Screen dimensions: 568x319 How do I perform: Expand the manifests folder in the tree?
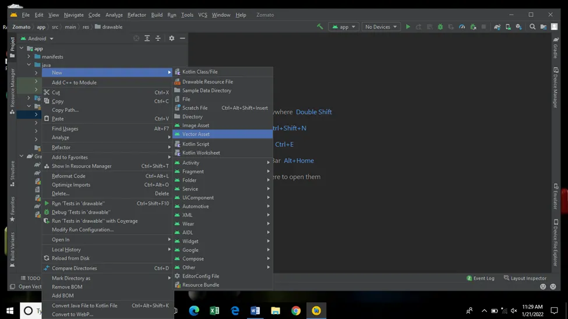coord(29,57)
